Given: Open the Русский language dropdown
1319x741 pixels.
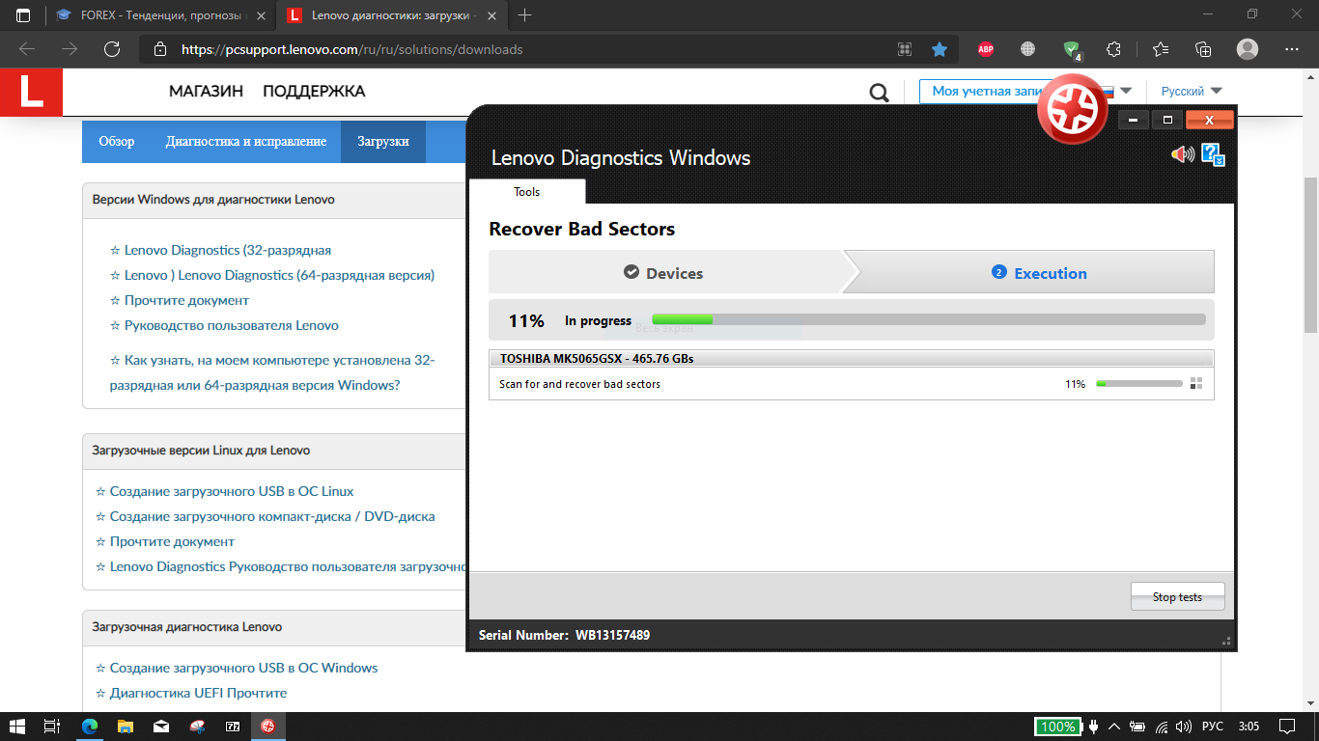Looking at the screenshot, I should point(1192,91).
